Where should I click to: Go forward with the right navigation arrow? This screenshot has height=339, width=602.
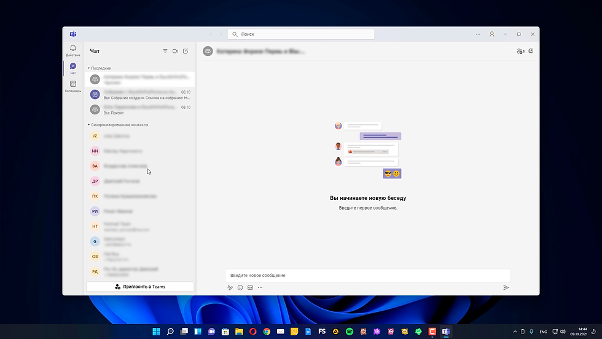point(221,34)
